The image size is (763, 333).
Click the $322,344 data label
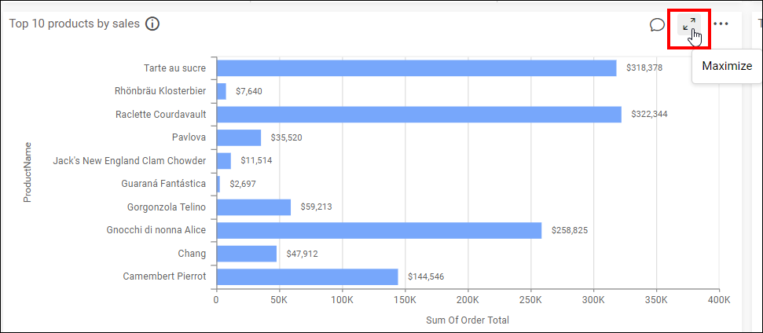649,115
